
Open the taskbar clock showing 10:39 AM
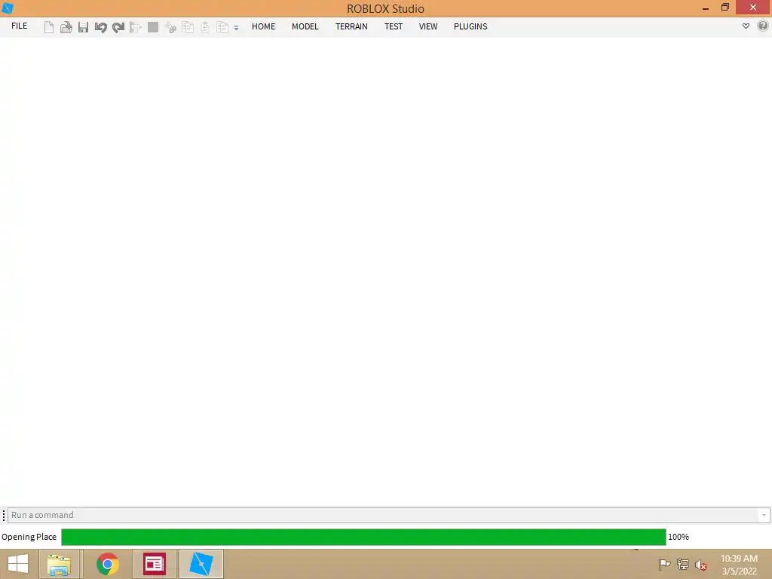point(739,565)
